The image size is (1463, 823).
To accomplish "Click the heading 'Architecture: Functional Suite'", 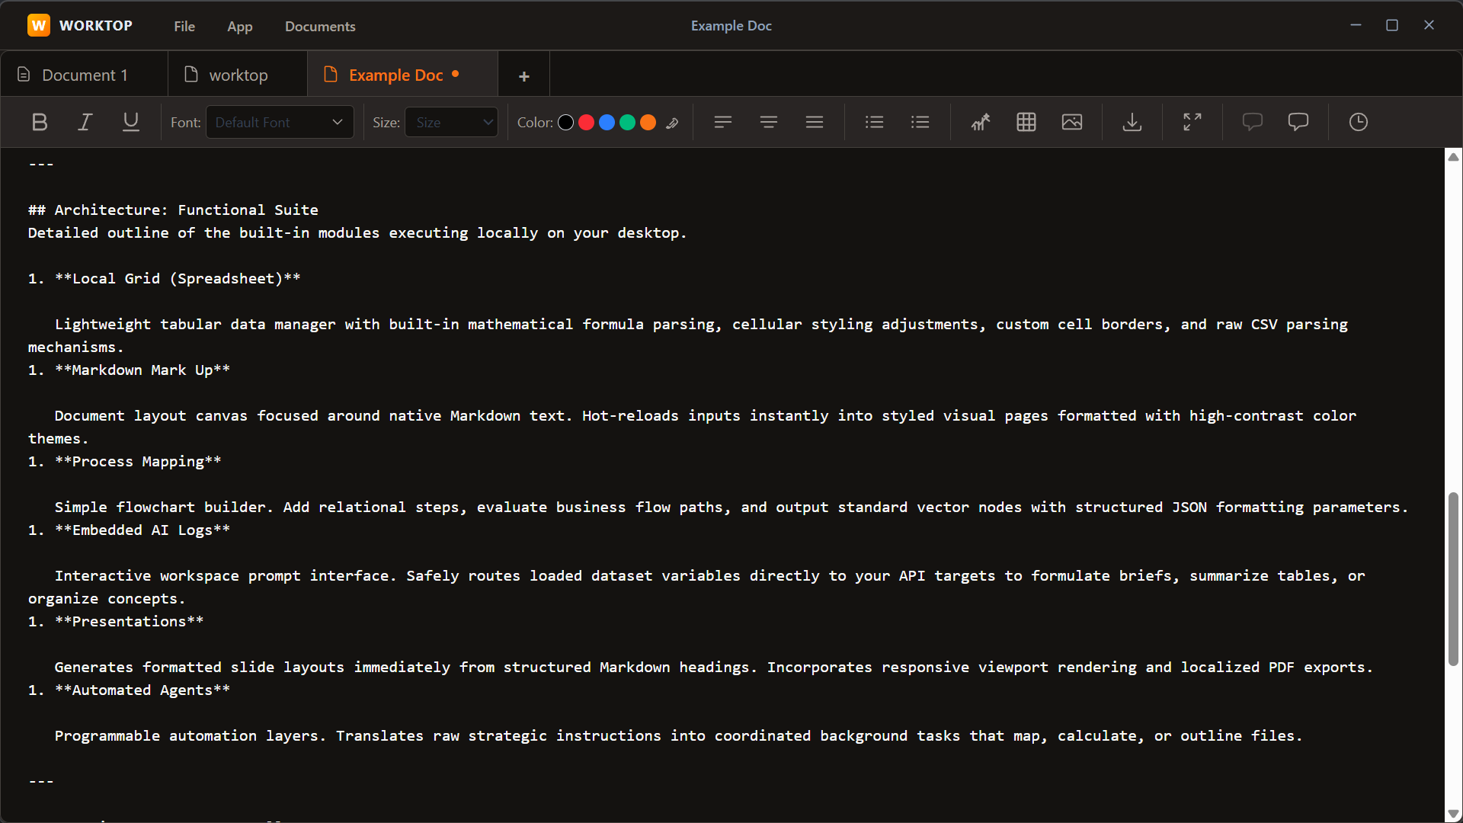I will (x=186, y=210).
